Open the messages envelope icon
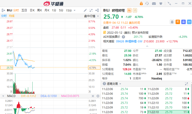 154,3
